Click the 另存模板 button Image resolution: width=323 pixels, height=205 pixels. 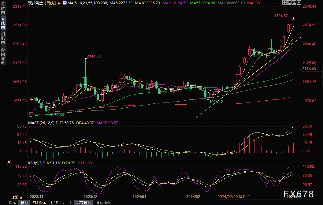pos(84,203)
